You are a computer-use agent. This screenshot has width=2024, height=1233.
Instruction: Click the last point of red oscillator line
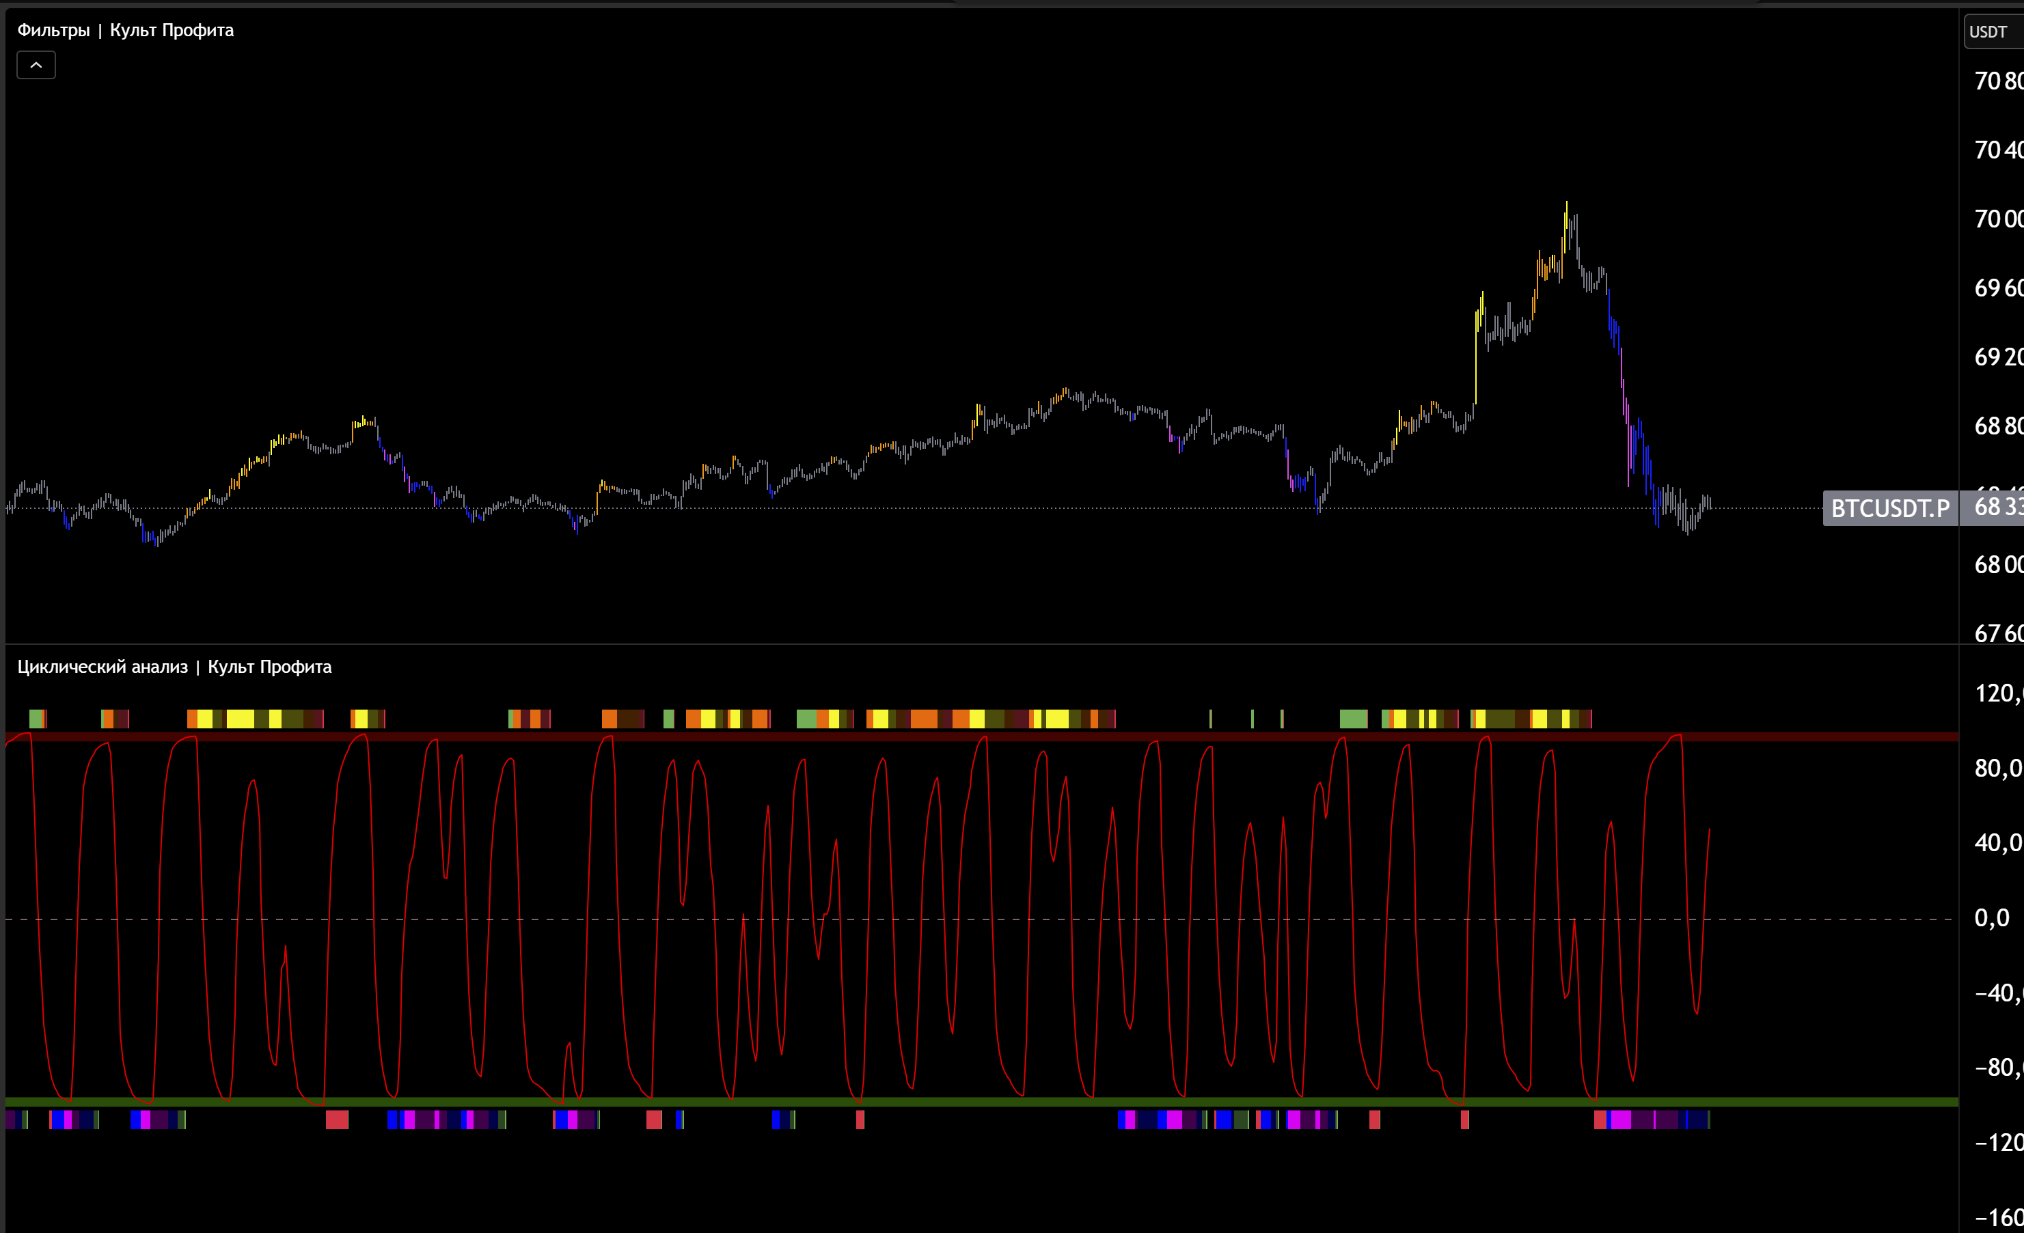1710,830
